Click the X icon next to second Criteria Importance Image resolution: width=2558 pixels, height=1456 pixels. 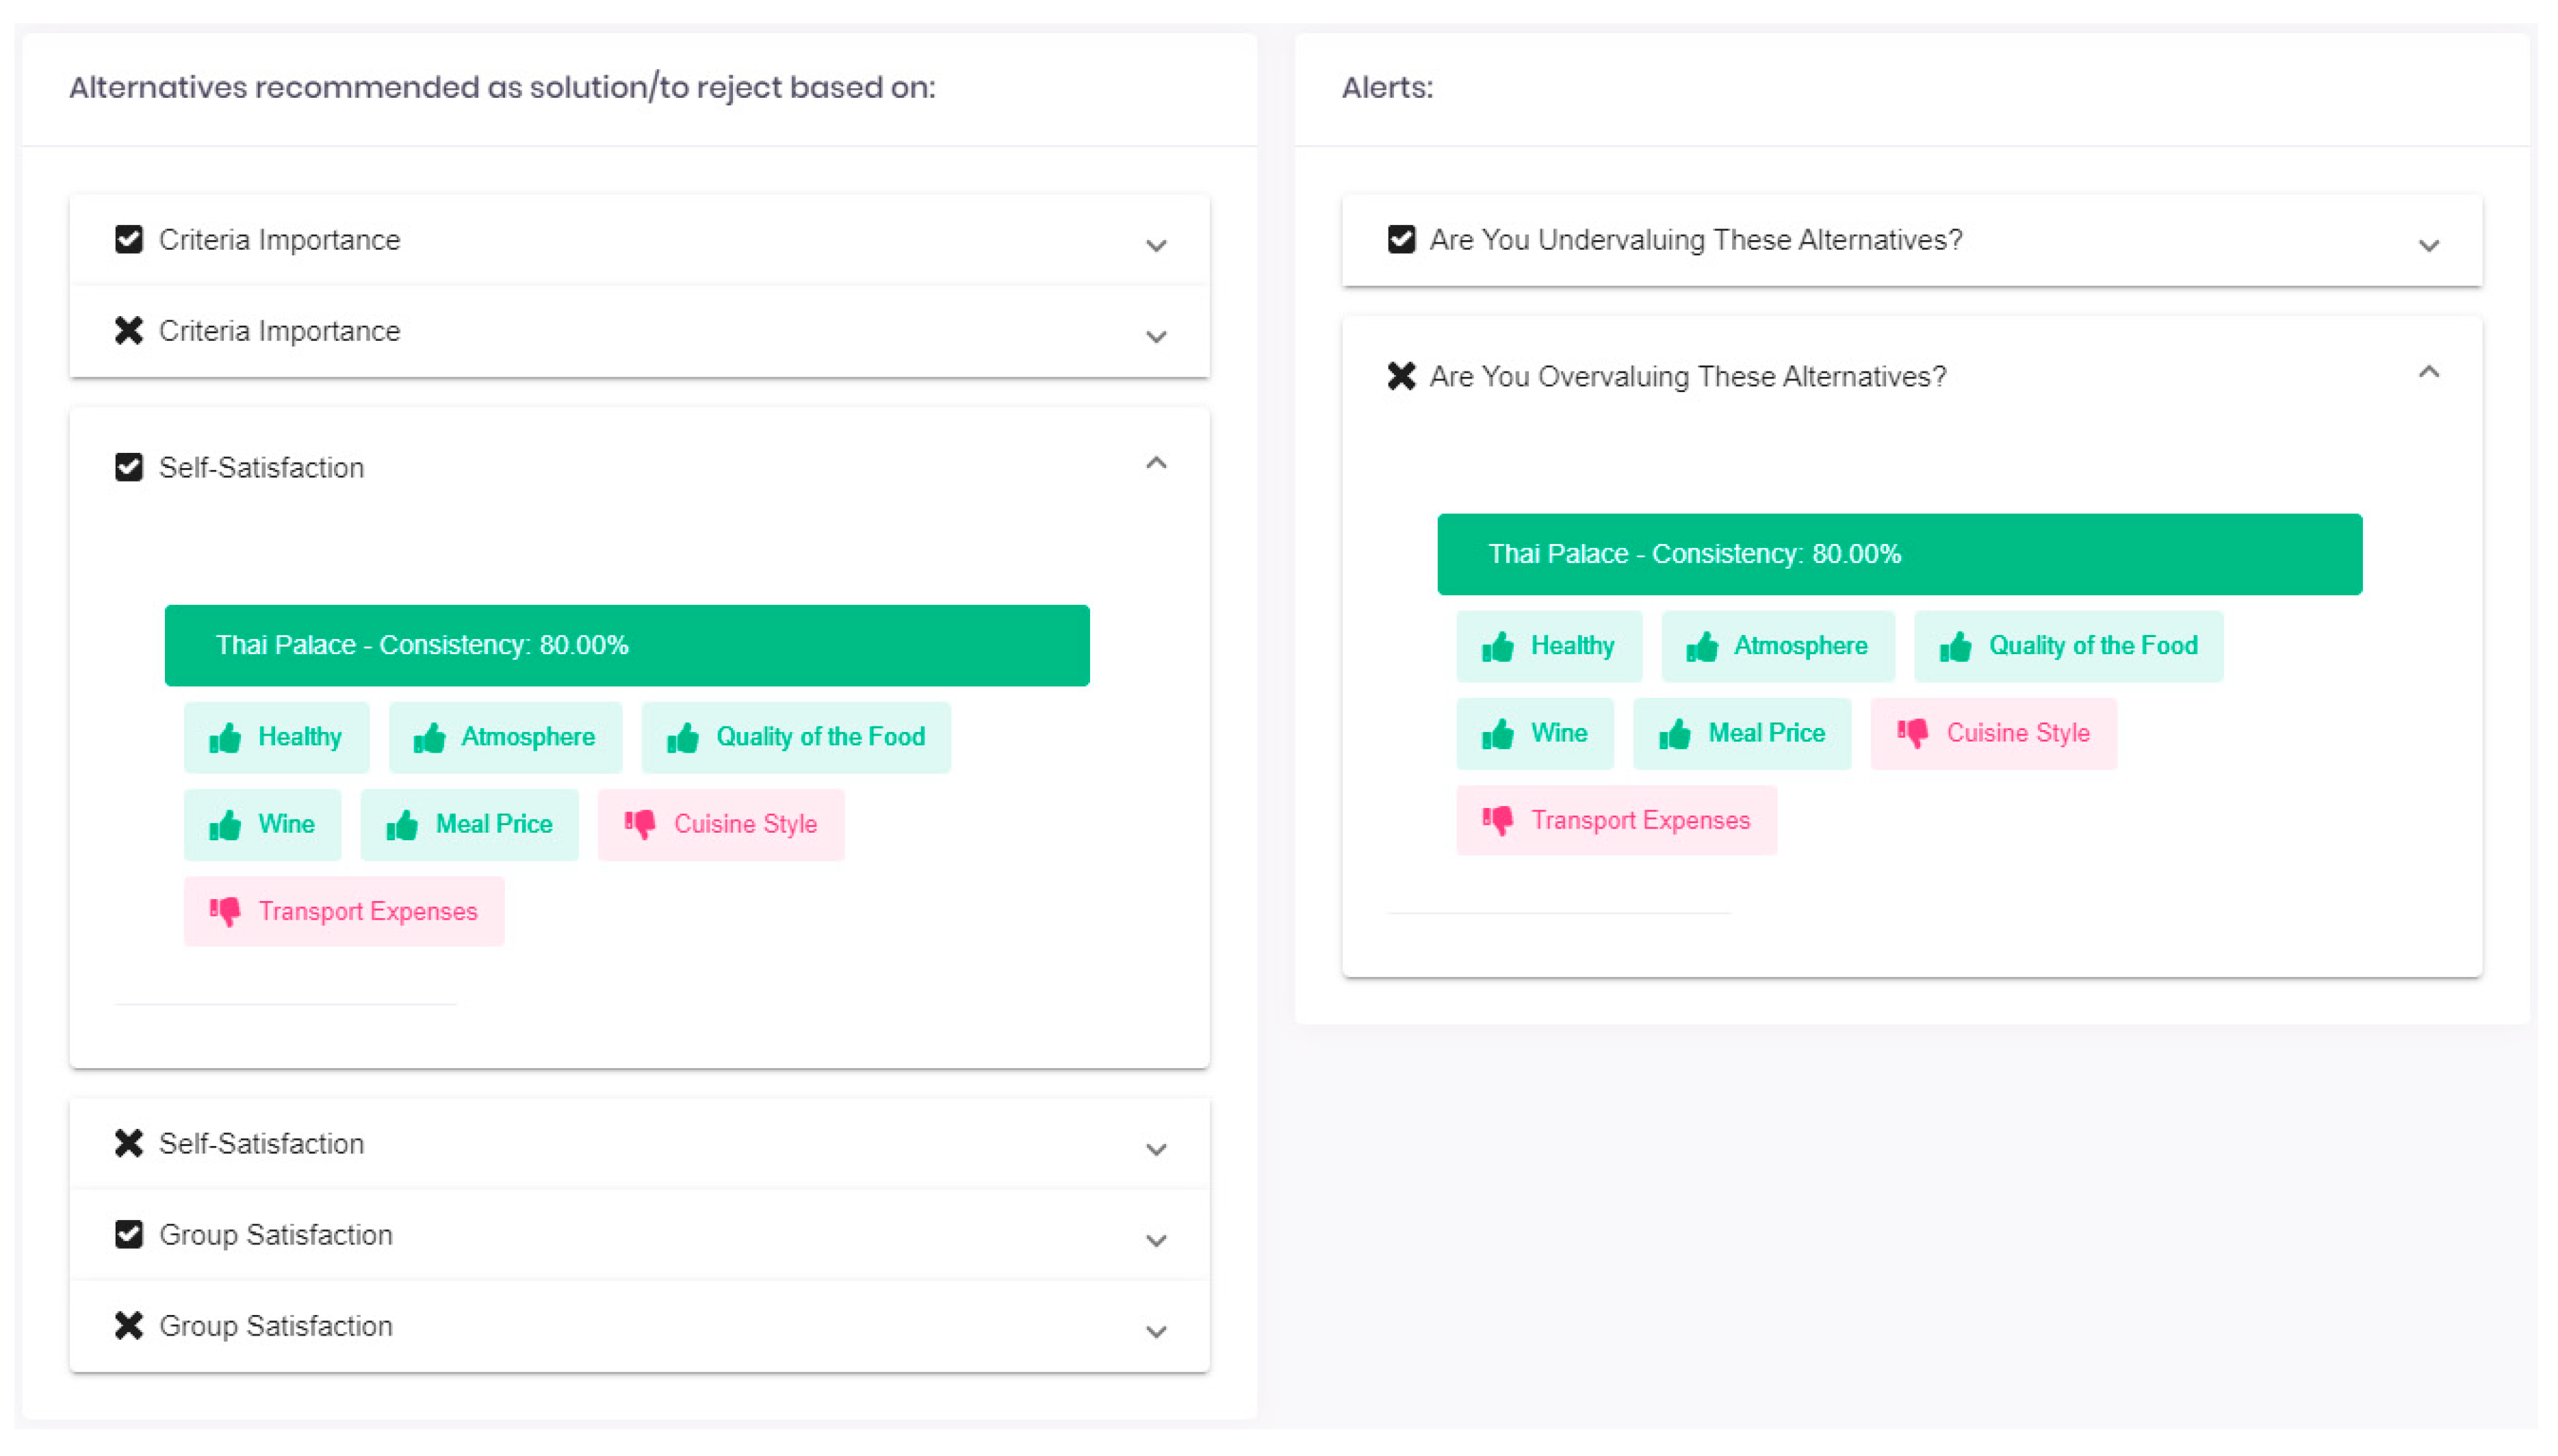coord(129,331)
